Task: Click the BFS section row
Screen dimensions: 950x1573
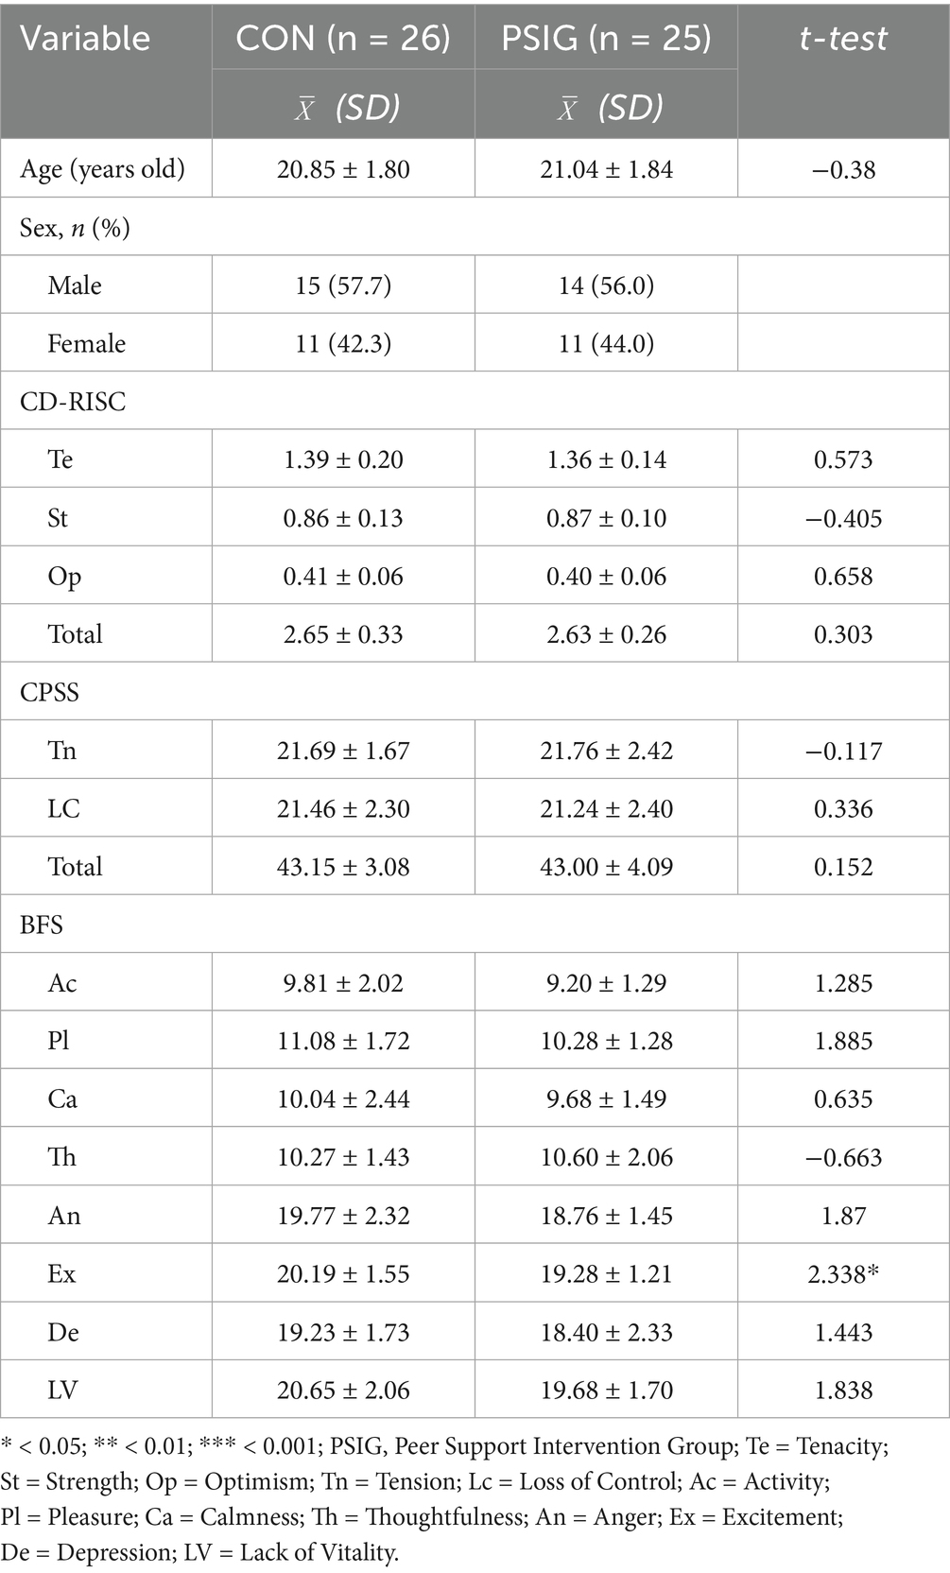Action: point(475,925)
